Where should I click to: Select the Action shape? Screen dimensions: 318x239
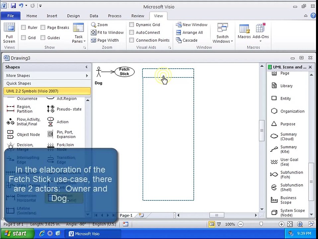[x=58, y=122]
